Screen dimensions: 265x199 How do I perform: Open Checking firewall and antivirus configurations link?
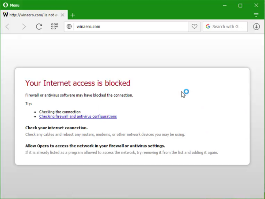tap(78, 116)
